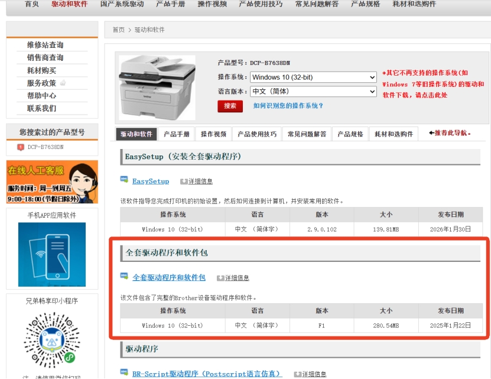Open the 在线人工客服 support banner

[x=52, y=182]
